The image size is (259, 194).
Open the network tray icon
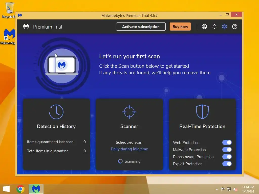(x=229, y=189)
